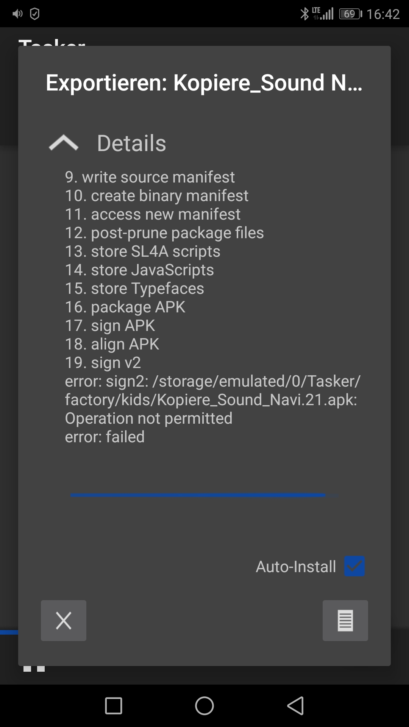Viewport: 409px width, 727px height.
Task: Uncheck the Auto-Install checkbox
Action: 354,566
